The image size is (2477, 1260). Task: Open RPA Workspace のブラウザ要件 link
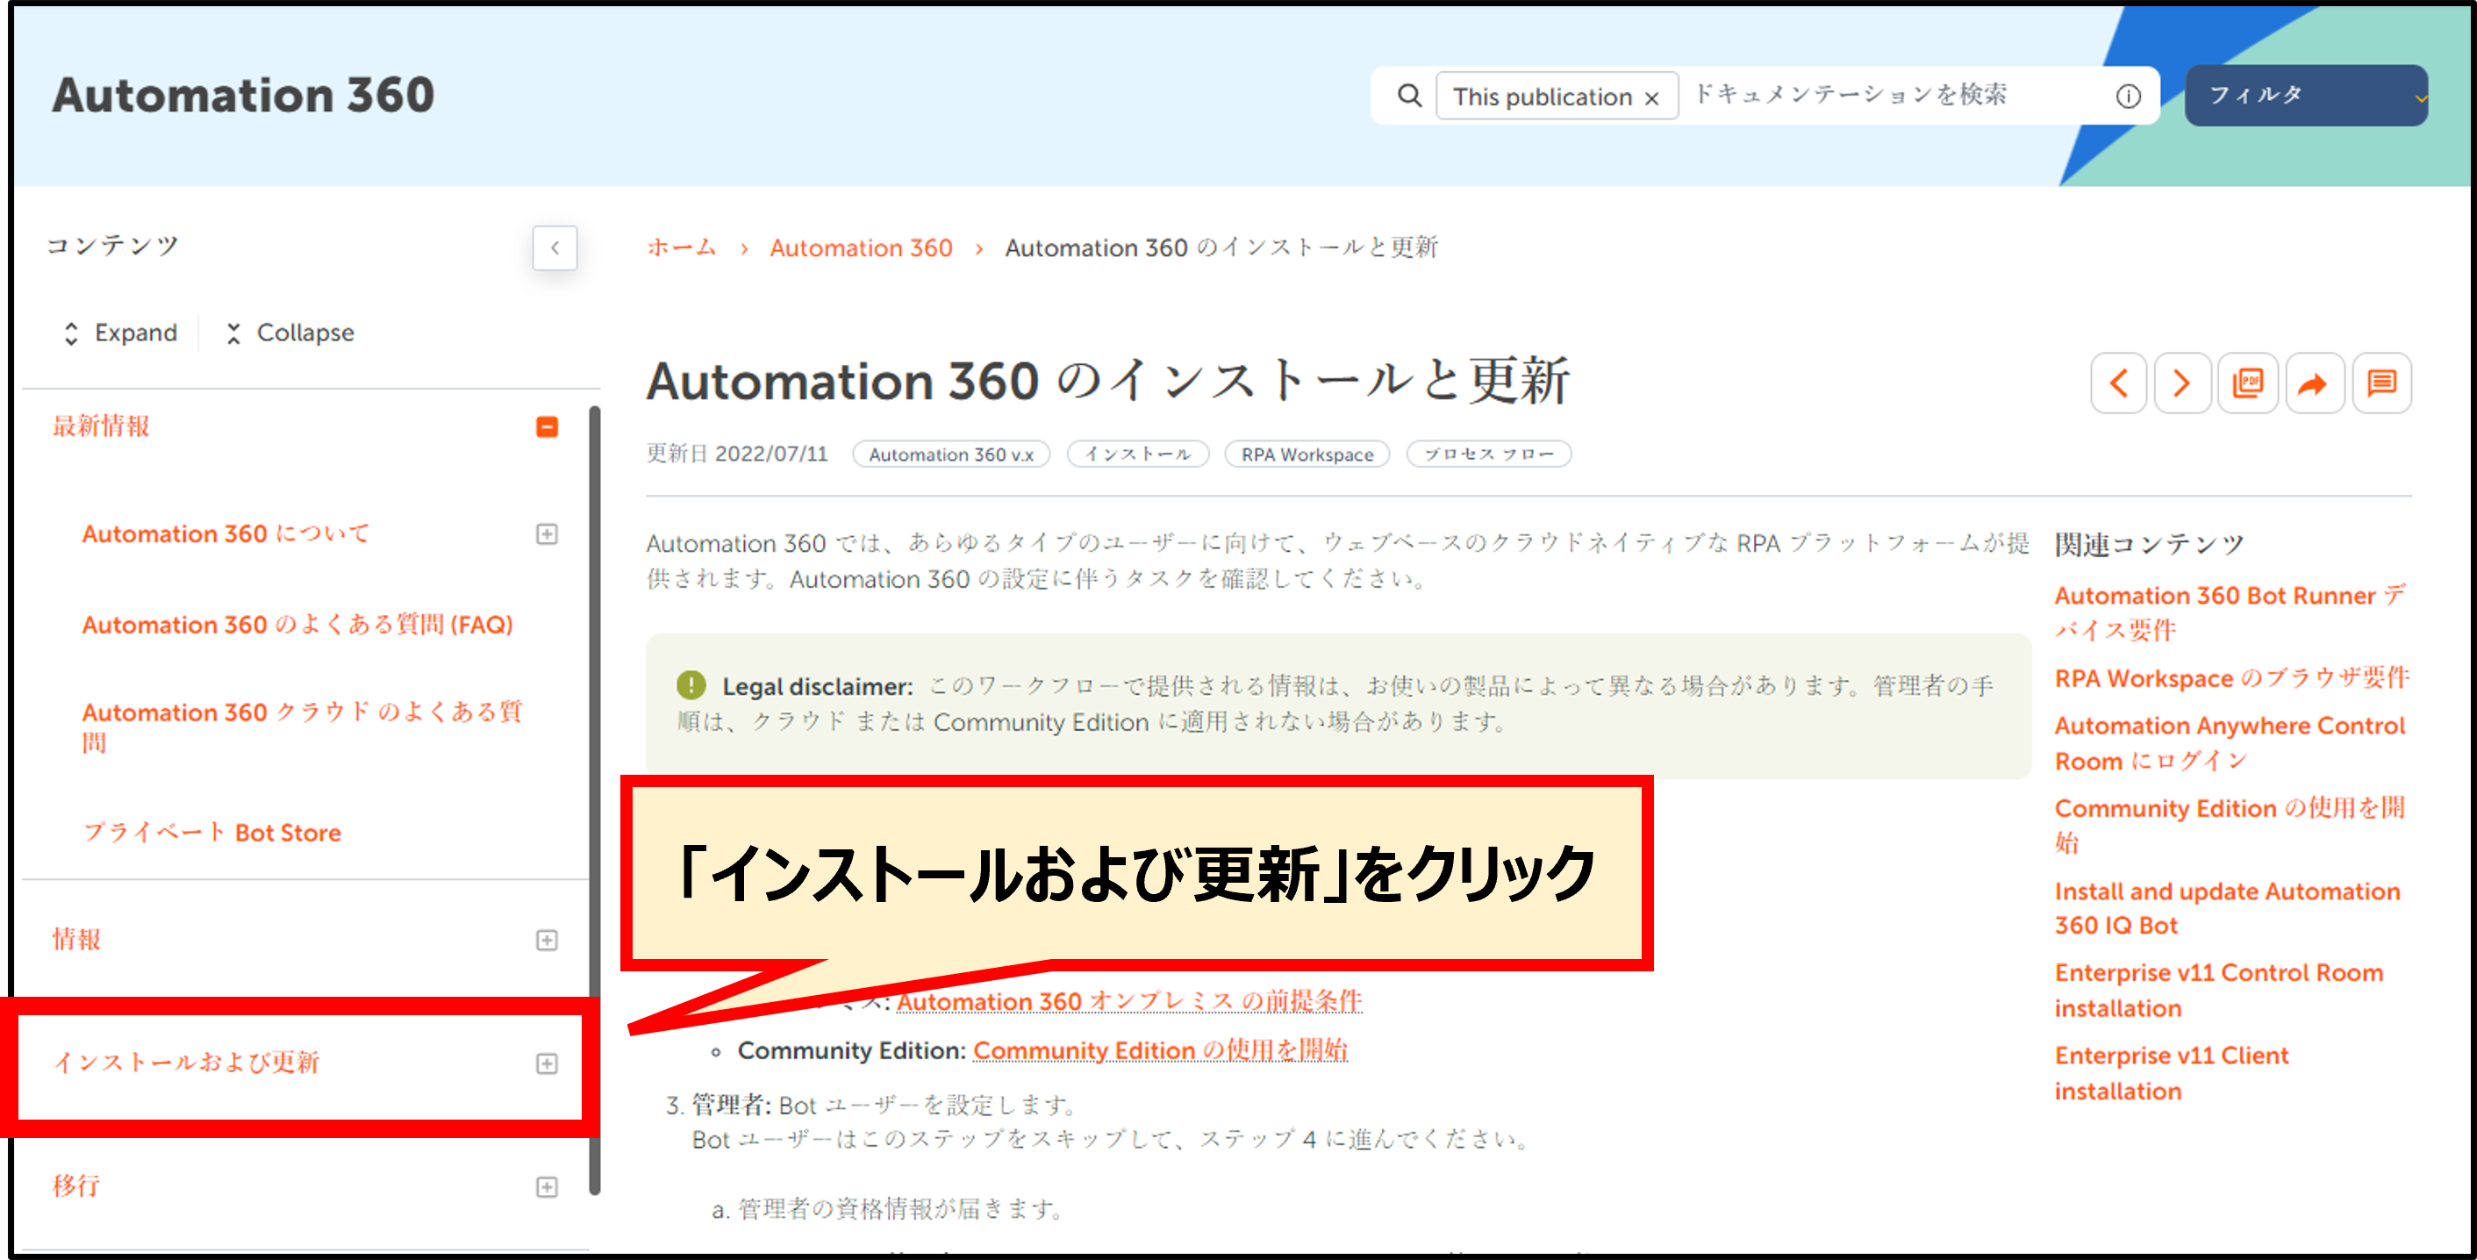[2230, 678]
